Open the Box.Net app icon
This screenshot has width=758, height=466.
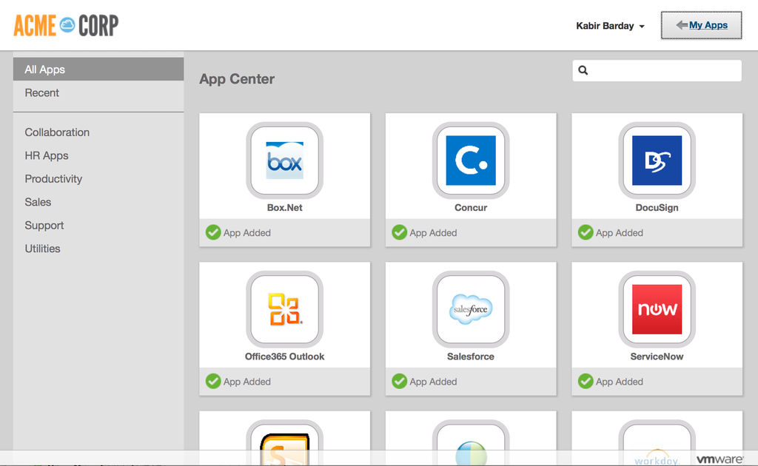click(x=284, y=161)
